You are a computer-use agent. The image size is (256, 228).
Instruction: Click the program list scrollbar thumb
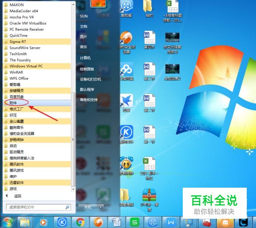pos(73,139)
